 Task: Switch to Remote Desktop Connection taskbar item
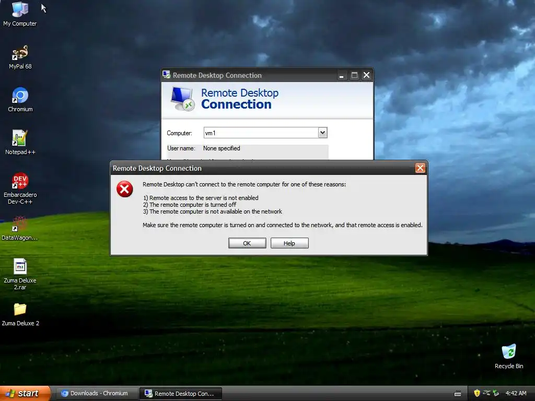[x=181, y=394]
